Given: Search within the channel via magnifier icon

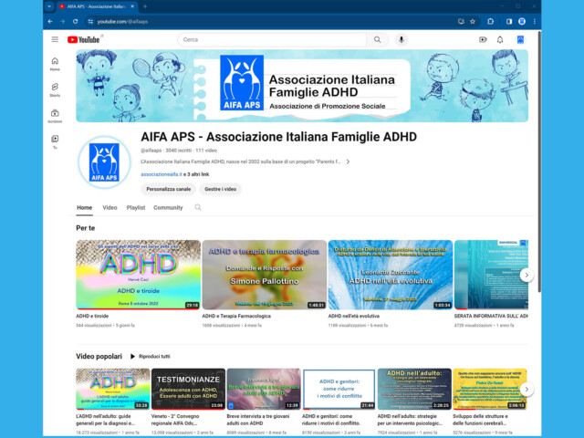Looking at the screenshot, I should (x=198, y=207).
